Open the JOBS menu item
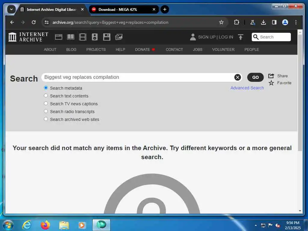 [x=198, y=50]
